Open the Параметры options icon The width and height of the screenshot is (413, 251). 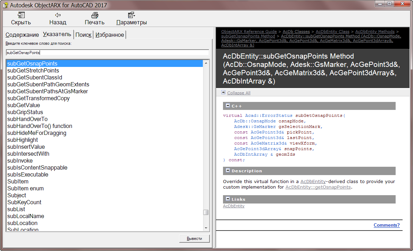pyautogui.click(x=131, y=15)
